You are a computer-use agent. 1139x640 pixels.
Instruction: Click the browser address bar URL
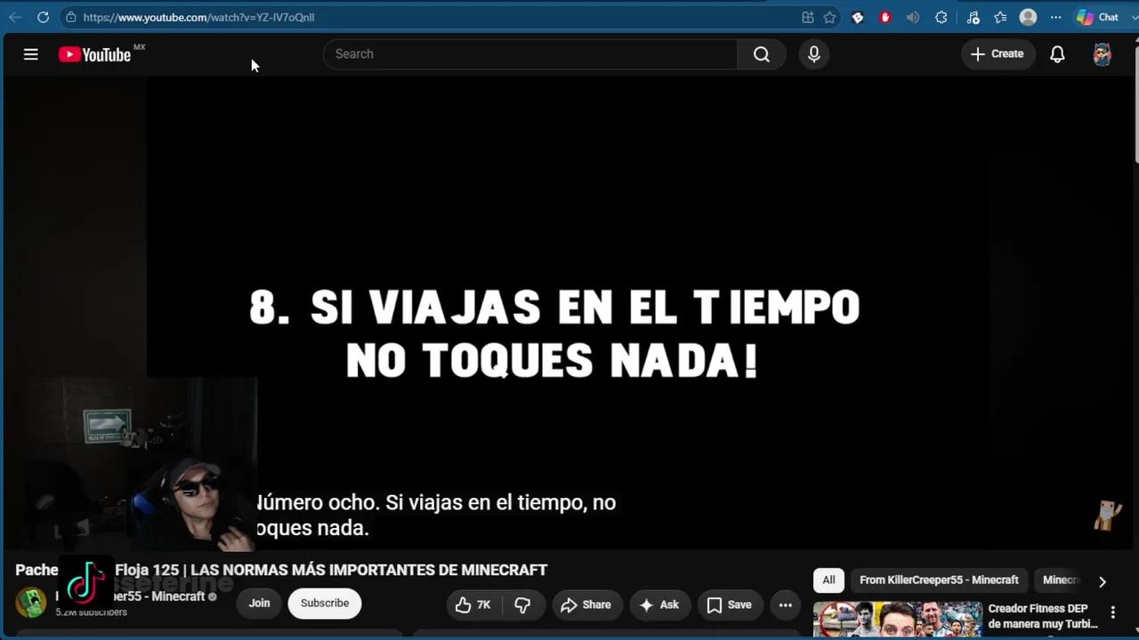198,17
